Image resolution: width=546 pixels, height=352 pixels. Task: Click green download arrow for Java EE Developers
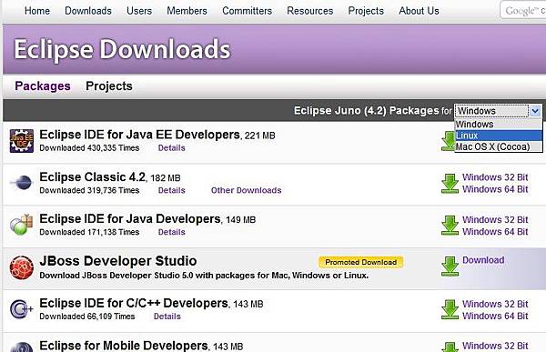tap(448, 141)
